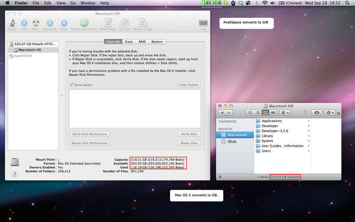Open the Wi-Fi status menu
Screen dimensions: 355x222
pos(264,3)
